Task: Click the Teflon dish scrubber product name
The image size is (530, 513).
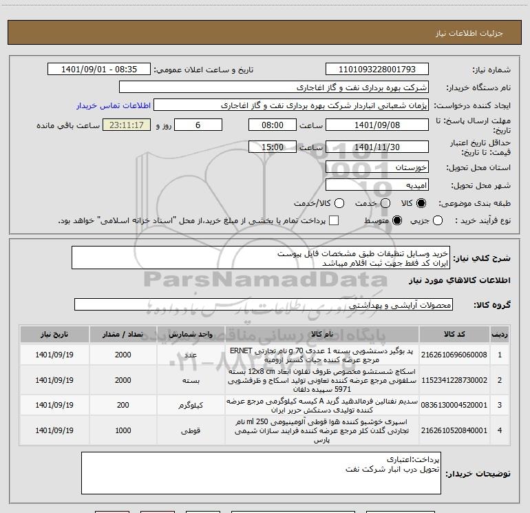Action: [322, 380]
